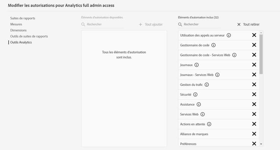Show info for Actions en attente
This screenshot has width=280, height=150.
(209, 124)
